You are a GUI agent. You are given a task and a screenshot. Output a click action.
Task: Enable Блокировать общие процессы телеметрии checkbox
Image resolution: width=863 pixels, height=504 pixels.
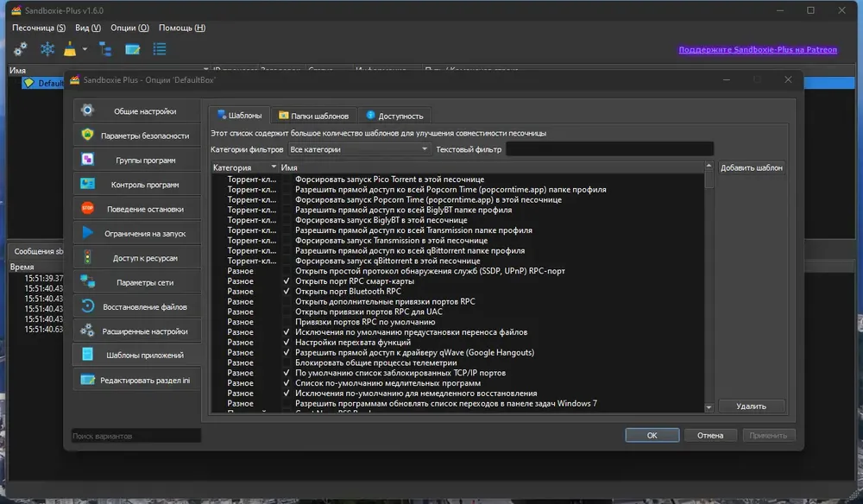click(x=287, y=362)
